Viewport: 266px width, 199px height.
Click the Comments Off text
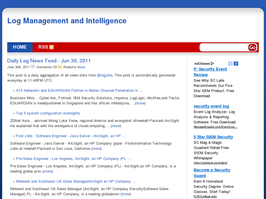point(46,67)
